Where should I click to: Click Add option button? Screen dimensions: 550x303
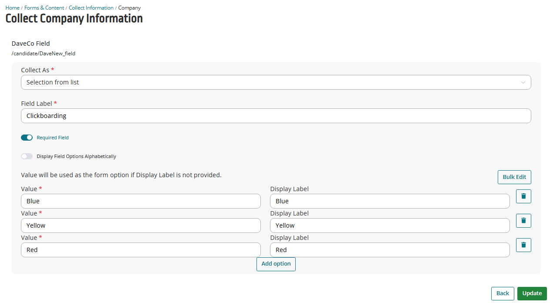point(276,264)
